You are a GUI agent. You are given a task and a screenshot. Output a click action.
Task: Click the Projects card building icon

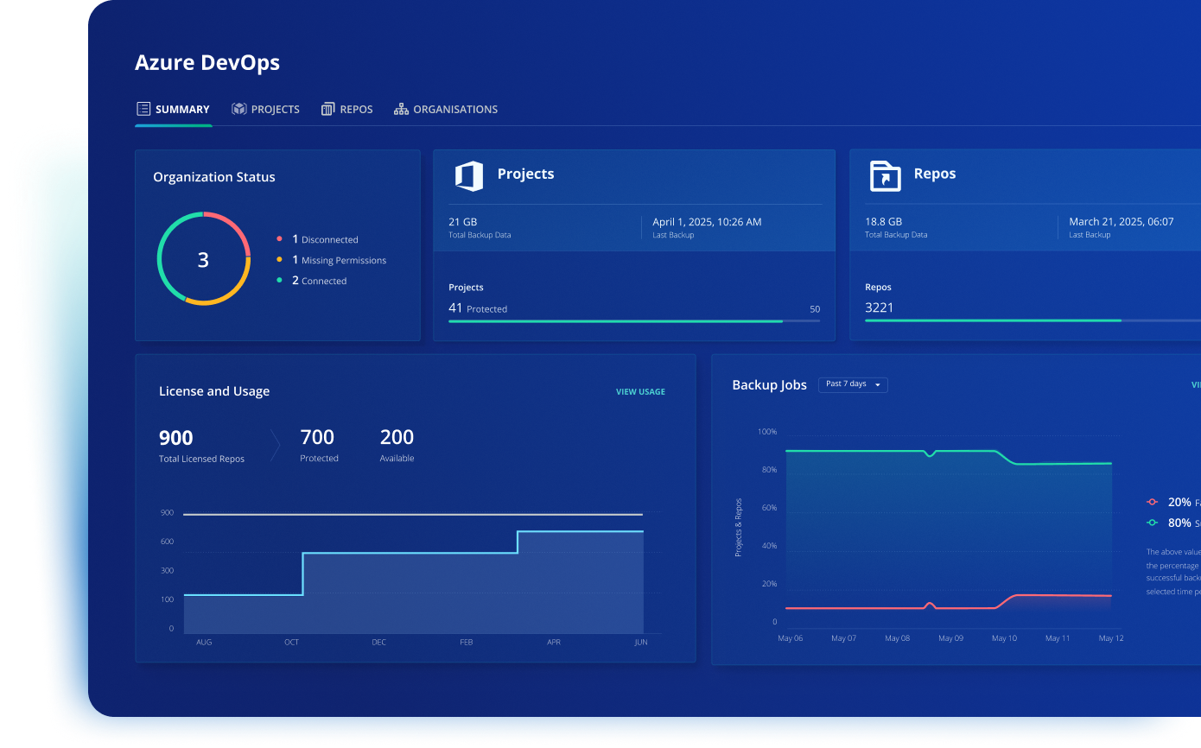tap(467, 175)
